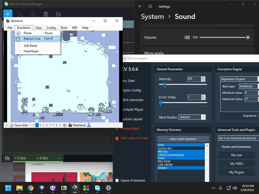Select OAM memory domain
Image resolution: width=259 pixels, height=194 pixels.
(x=181, y=158)
